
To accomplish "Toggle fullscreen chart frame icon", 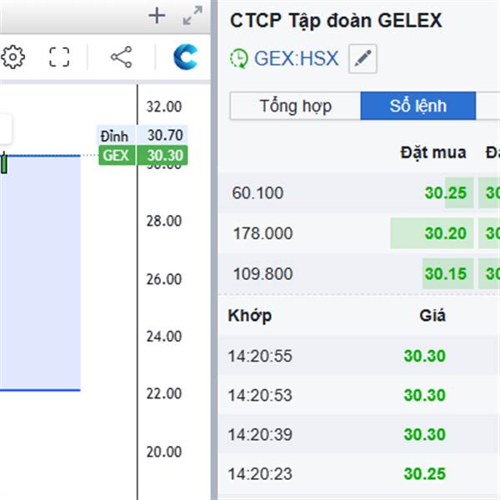I will (59, 57).
